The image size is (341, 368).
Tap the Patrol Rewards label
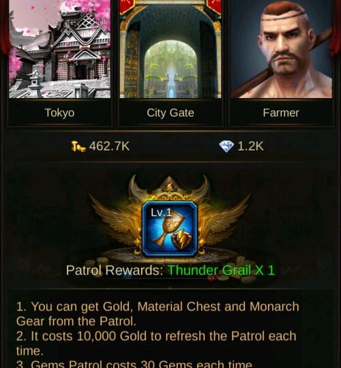tap(115, 271)
